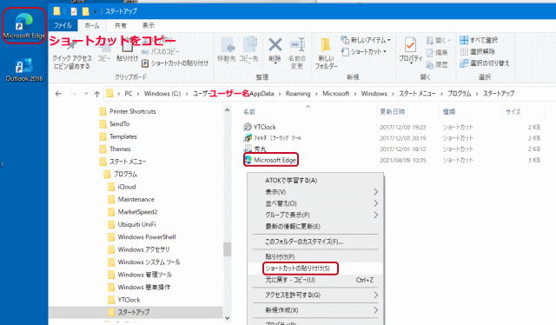Click ribbon ショートカットの貼り付け button
The image size is (556, 325).
coord(175,63)
